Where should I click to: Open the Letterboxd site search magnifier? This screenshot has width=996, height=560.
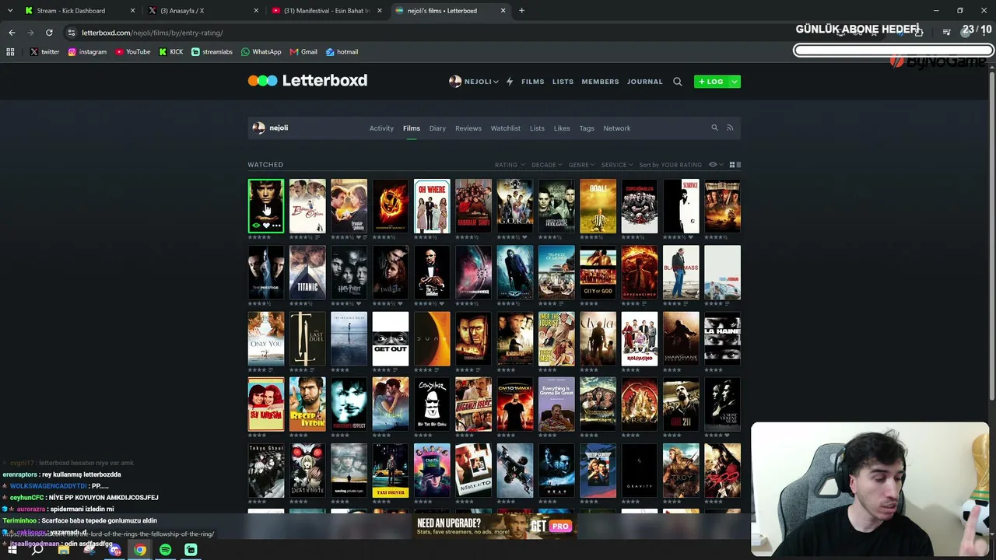tap(678, 82)
